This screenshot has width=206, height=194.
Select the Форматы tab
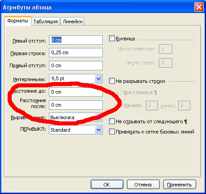point(18,21)
